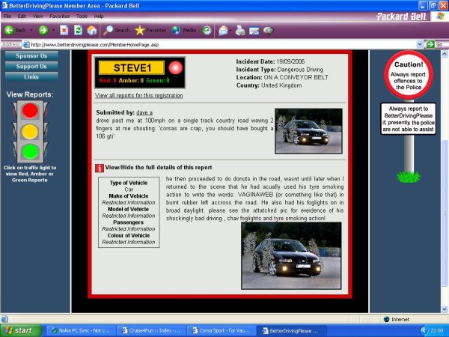Select the green traffic light reports
The height and width of the screenshot is (337, 449).
click(29, 151)
